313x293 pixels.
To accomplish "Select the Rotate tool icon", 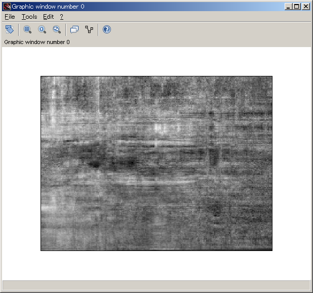I will pos(10,29).
